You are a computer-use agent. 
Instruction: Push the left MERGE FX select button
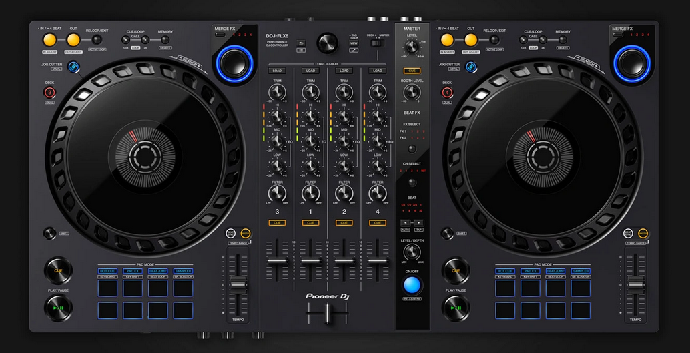[220, 34]
